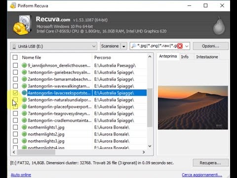The image size is (237, 178).
Task: Open the Aiuto online link
Action: tap(21, 175)
